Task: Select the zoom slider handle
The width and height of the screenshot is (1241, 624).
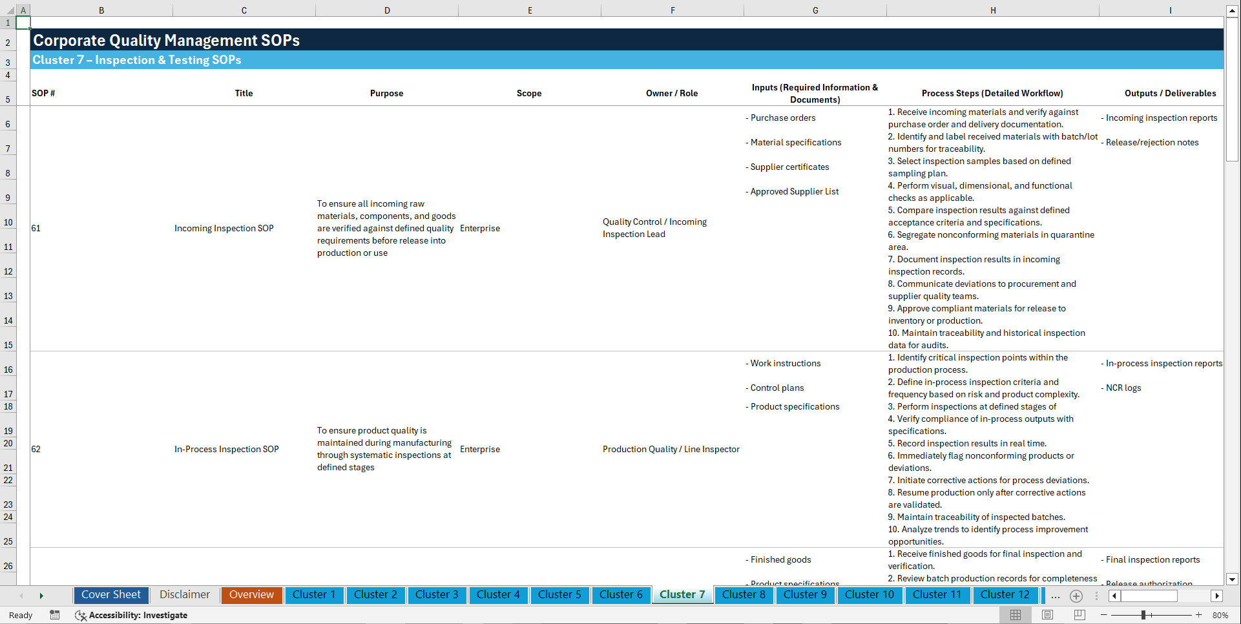Action: tap(1143, 615)
